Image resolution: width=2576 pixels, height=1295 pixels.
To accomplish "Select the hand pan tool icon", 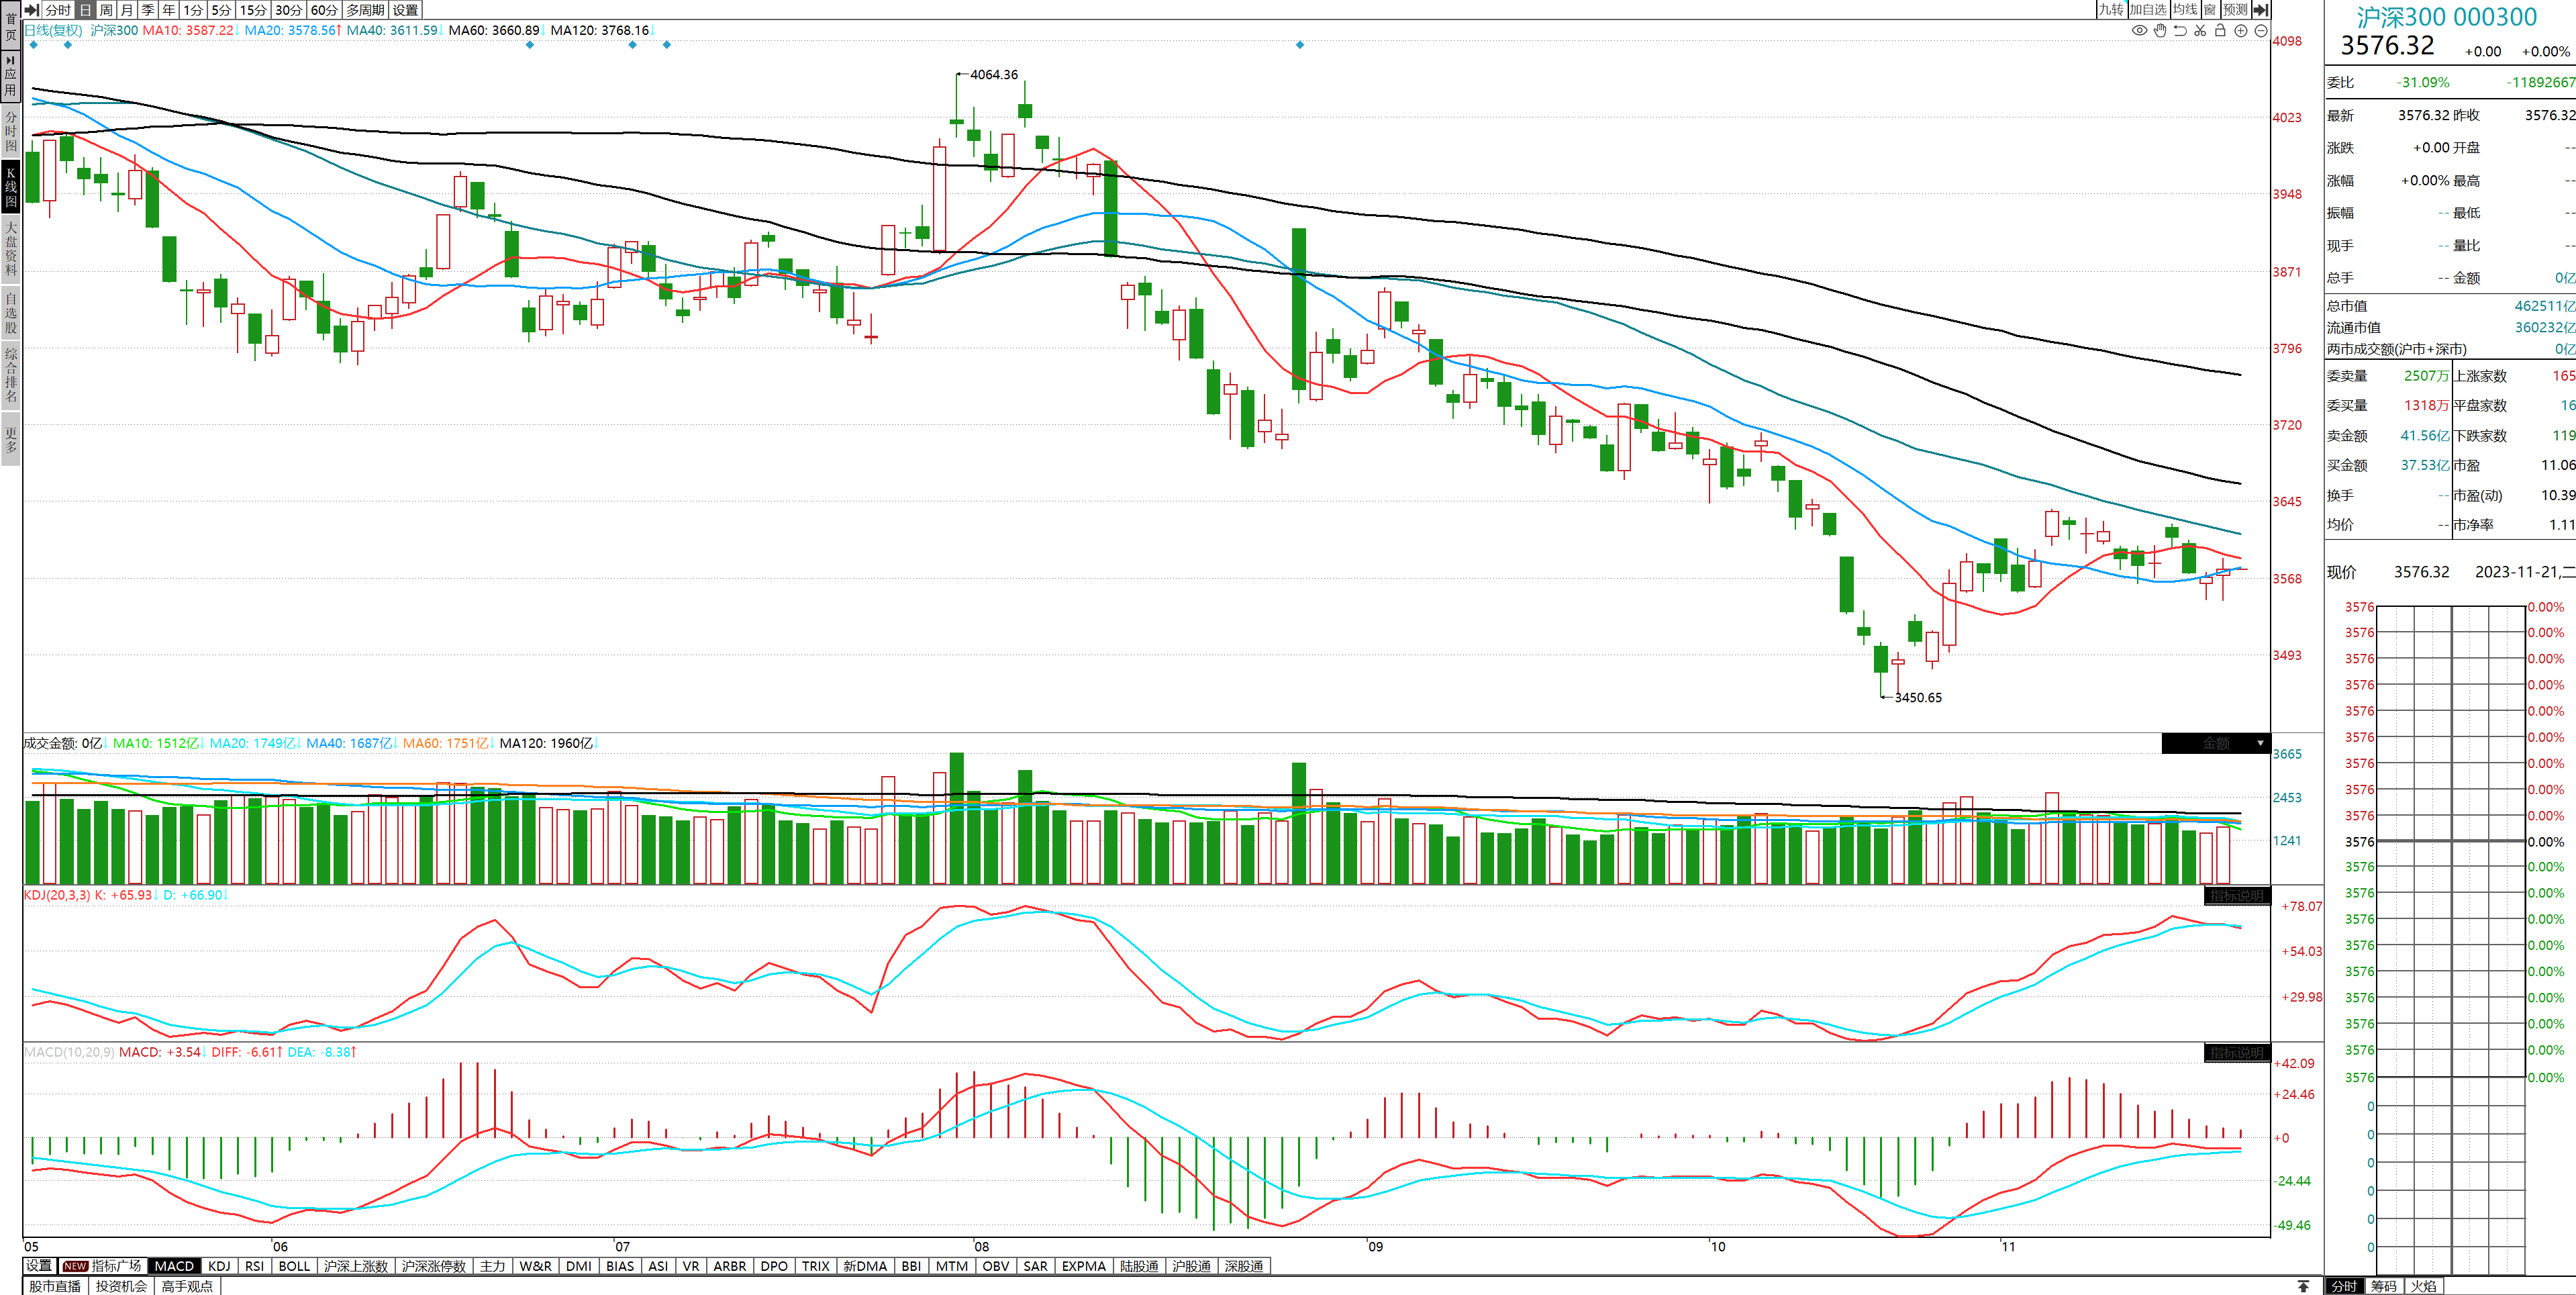I will tap(2160, 31).
